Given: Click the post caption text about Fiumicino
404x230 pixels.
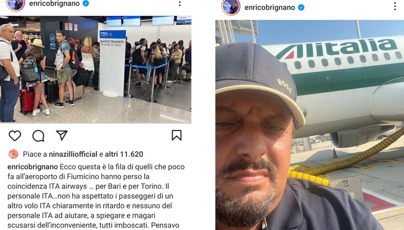Looking at the screenshot, I should point(96,196).
